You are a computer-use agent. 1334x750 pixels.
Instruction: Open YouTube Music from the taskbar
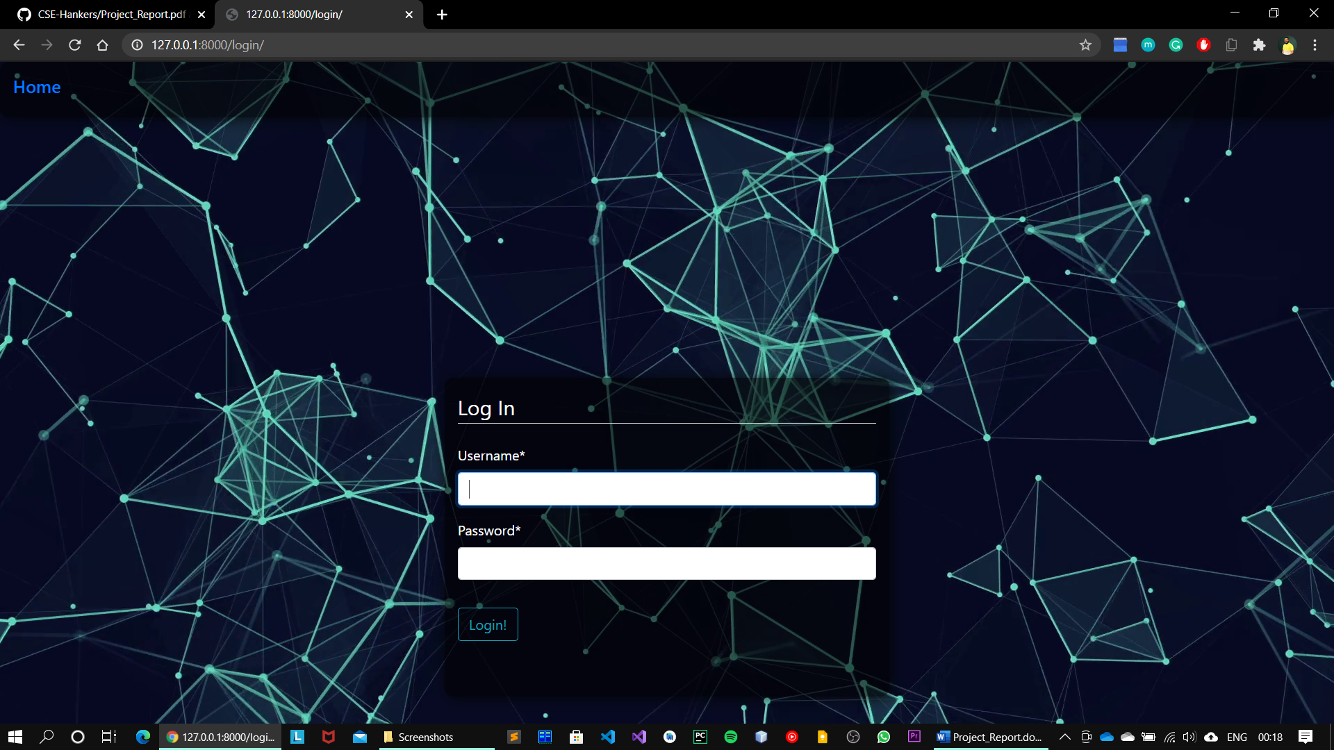coord(792,737)
